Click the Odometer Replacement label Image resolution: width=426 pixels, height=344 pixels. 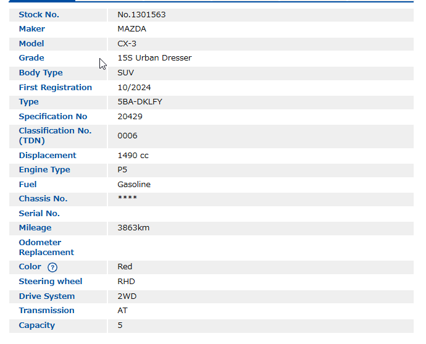46,248
